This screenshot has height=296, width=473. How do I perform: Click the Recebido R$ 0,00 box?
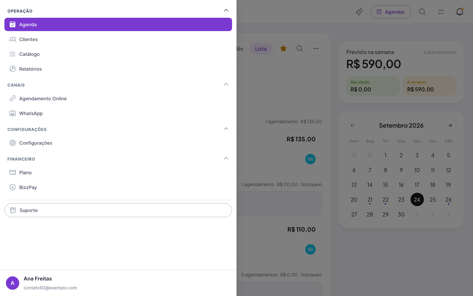pyautogui.click(x=373, y=86)
